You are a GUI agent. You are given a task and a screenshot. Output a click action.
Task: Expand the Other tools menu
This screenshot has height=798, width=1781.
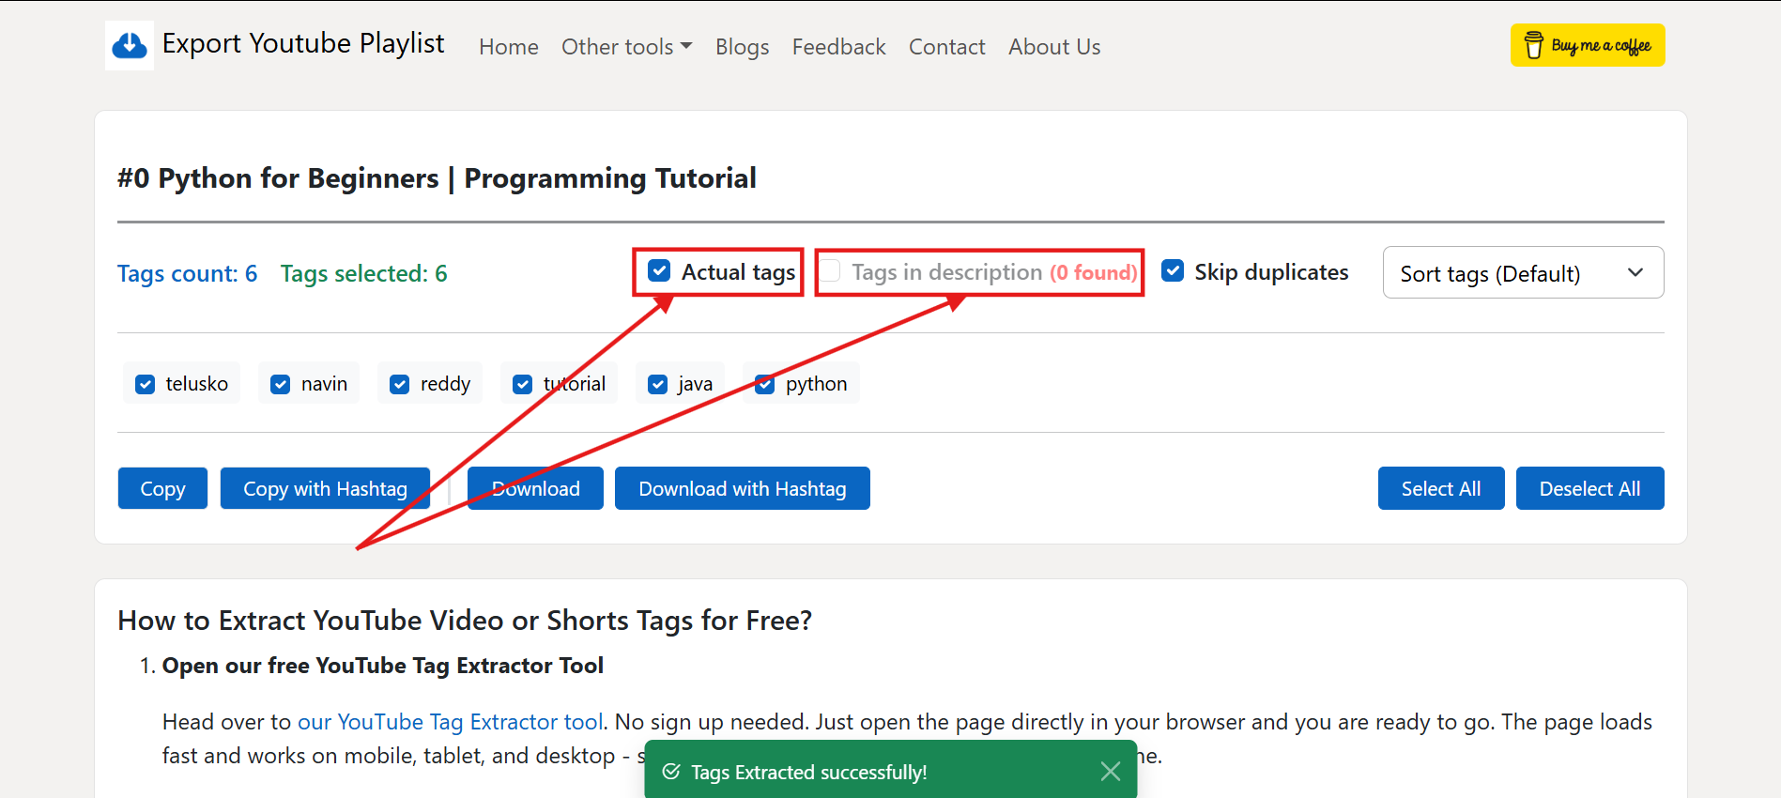626,47
